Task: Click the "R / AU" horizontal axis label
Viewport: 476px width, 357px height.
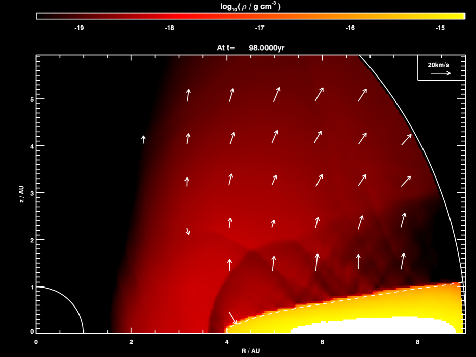Action: tap(251, 351)
